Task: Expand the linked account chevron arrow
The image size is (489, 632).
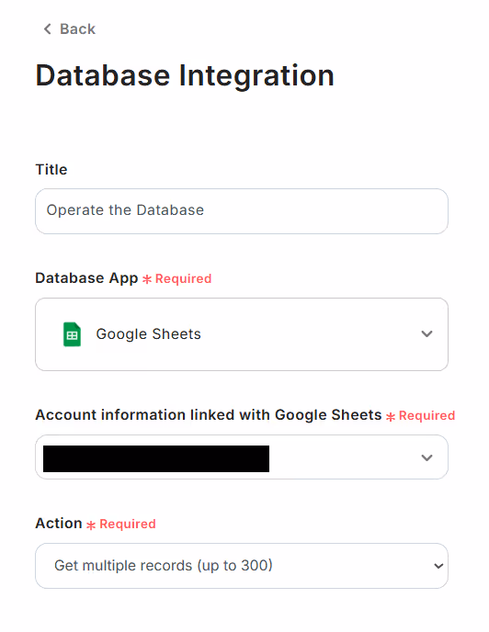Action: click(426, 457)
